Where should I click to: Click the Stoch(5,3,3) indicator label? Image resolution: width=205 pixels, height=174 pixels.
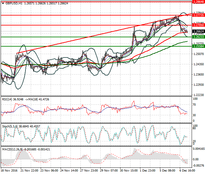10,126
